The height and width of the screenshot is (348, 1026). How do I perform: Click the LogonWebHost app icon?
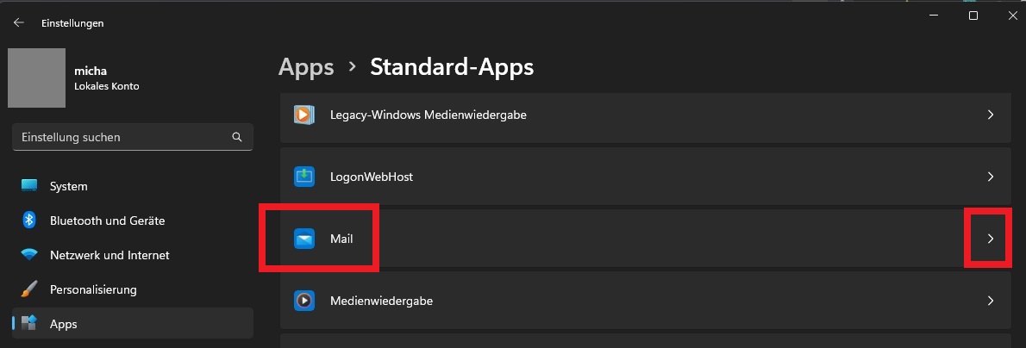(303, 177)
